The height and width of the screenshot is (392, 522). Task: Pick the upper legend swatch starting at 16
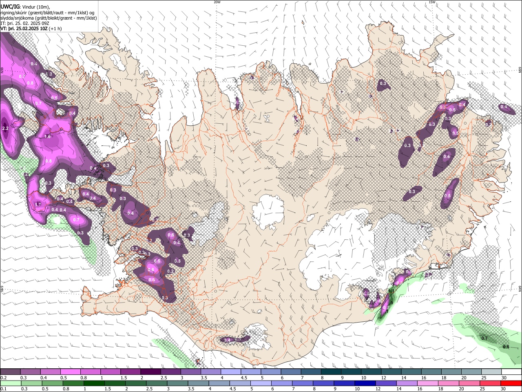[x=431, y=372]
